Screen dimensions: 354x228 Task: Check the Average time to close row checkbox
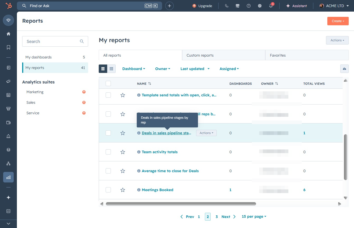108,171
